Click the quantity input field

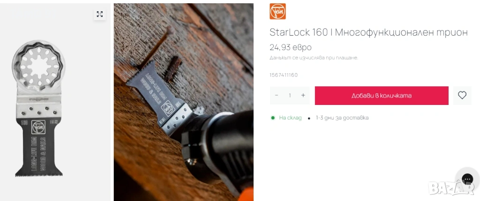[x=290, y=96]
